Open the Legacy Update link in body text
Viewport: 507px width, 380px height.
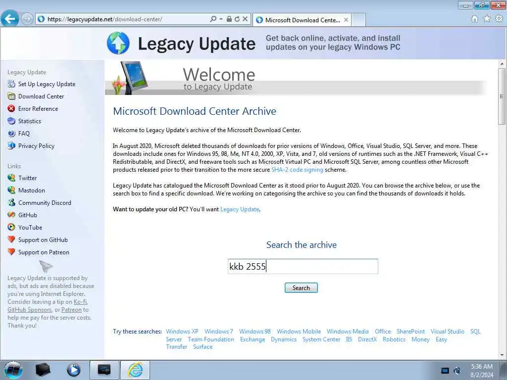tap(240, 209)
